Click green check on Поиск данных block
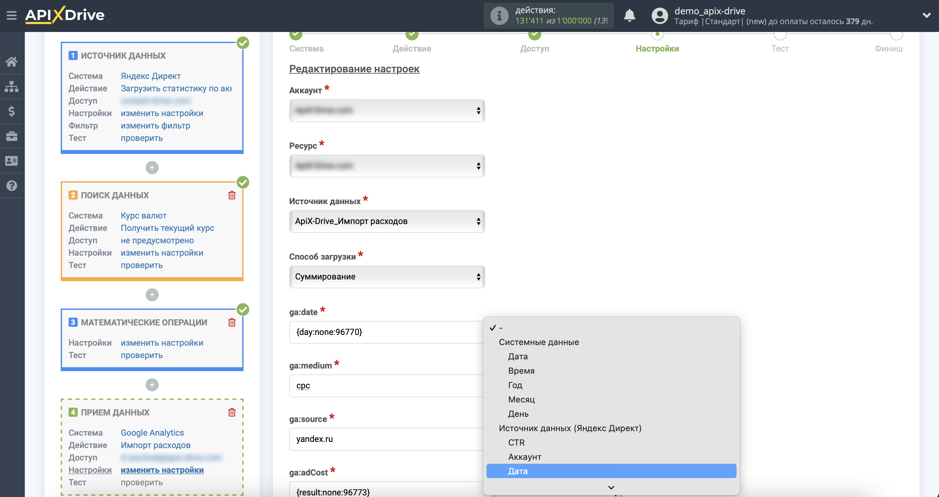Screen dimensions: 939x497 pyautogui.click(x=243, y=182)
